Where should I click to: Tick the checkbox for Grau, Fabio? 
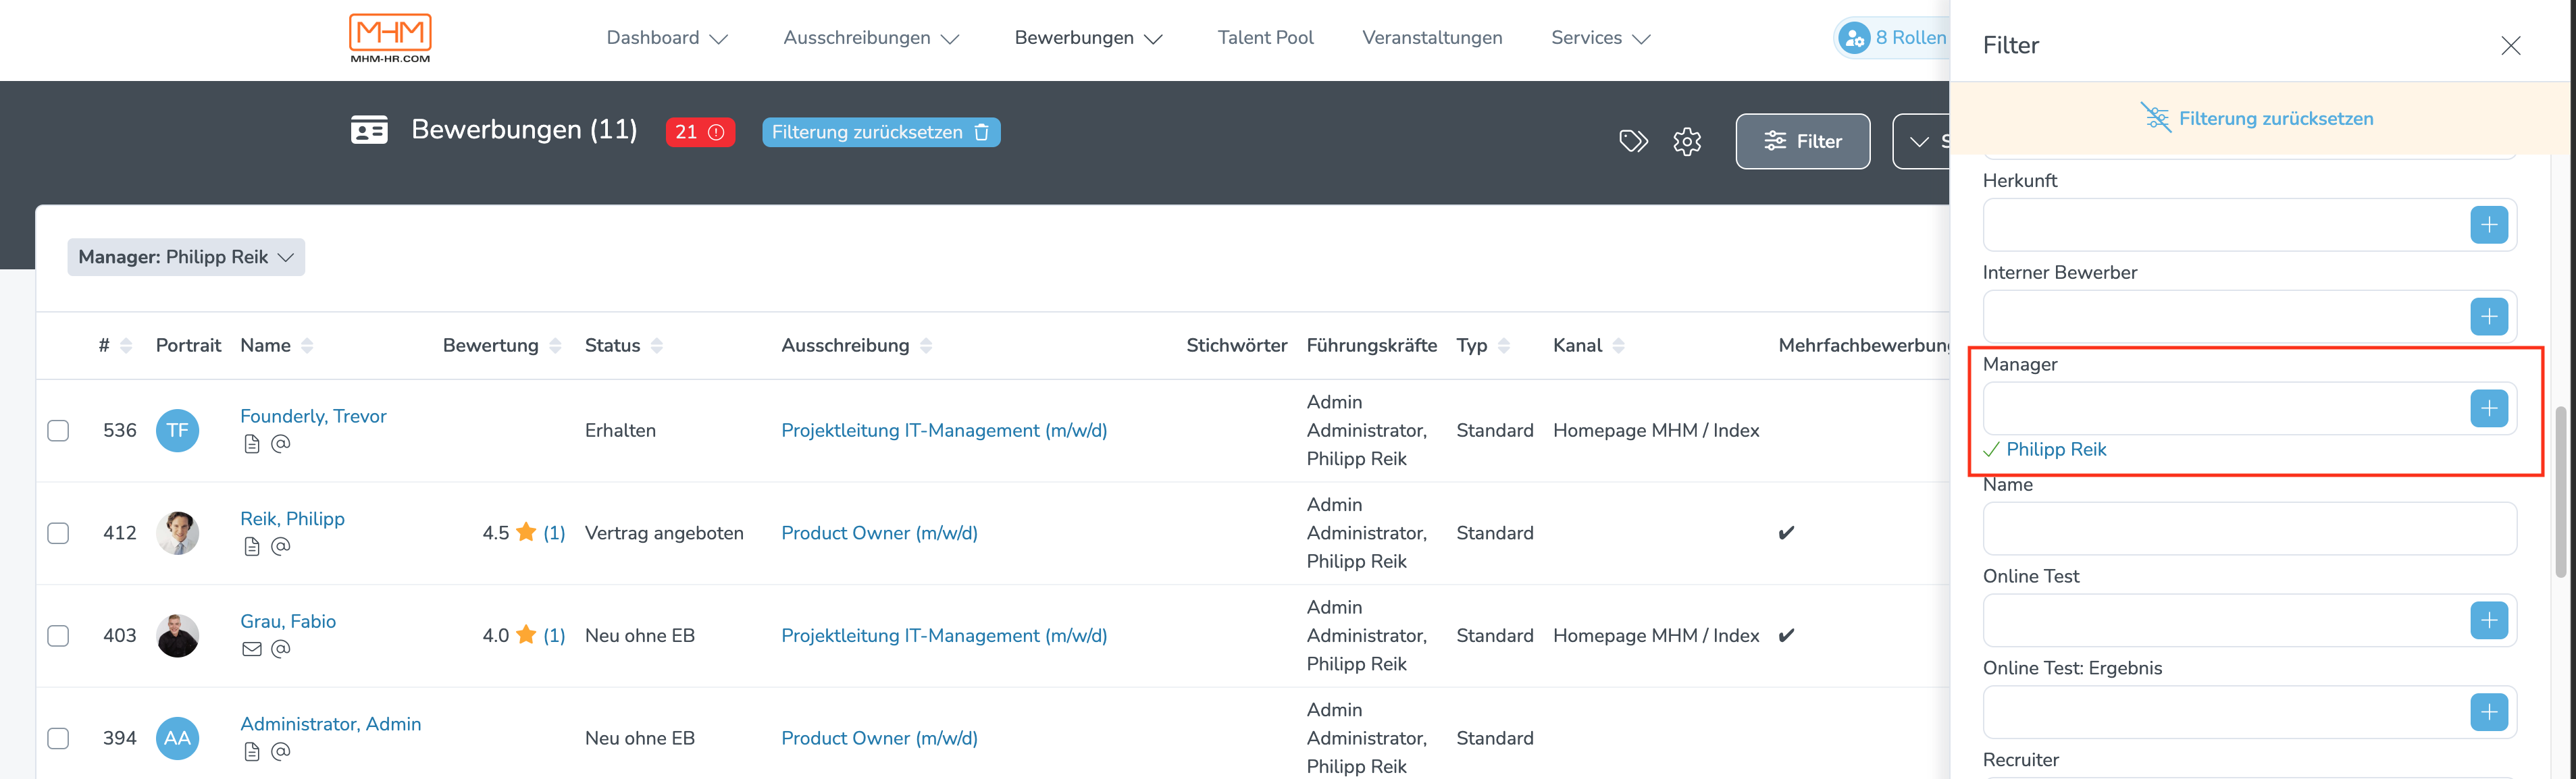click(58, 635)
